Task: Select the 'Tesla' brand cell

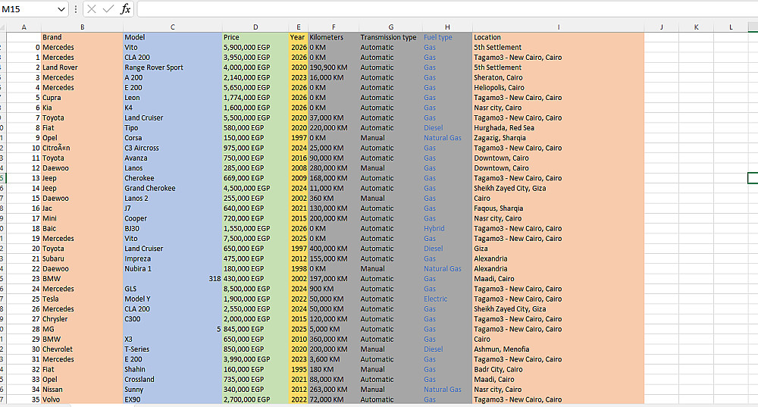Action: pyautogui.click(x=82, y=299)
